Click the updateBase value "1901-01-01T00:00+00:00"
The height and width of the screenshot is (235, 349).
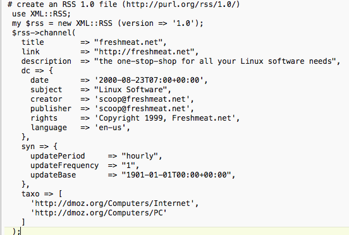pyautogui.click(x=176, y=175)
